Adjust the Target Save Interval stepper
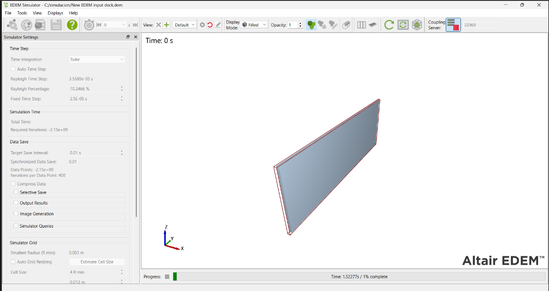Image resolution: width=549 pixels, height=291 pixels. [122, 153]
